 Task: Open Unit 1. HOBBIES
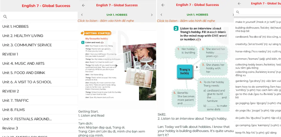click(x=39, y=27)
